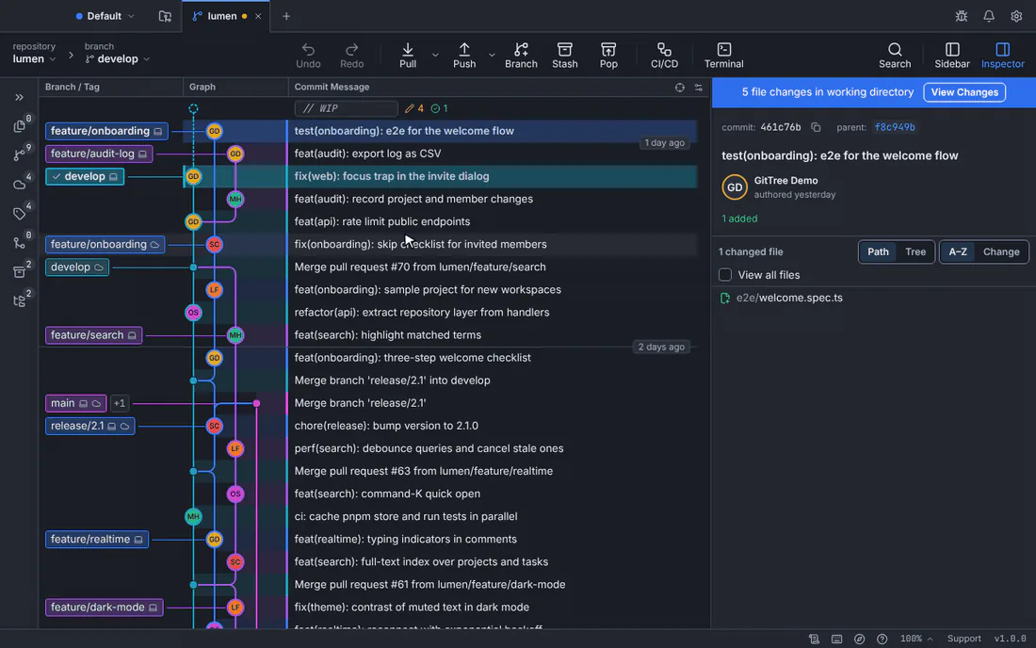Click the leftmost status bar icon, left of the keyboard
The width and height of the screenshot is (1036, 648).
tap(814, 639)
